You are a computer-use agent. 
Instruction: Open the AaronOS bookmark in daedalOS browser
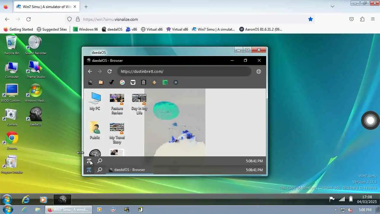tap(176, 82)
